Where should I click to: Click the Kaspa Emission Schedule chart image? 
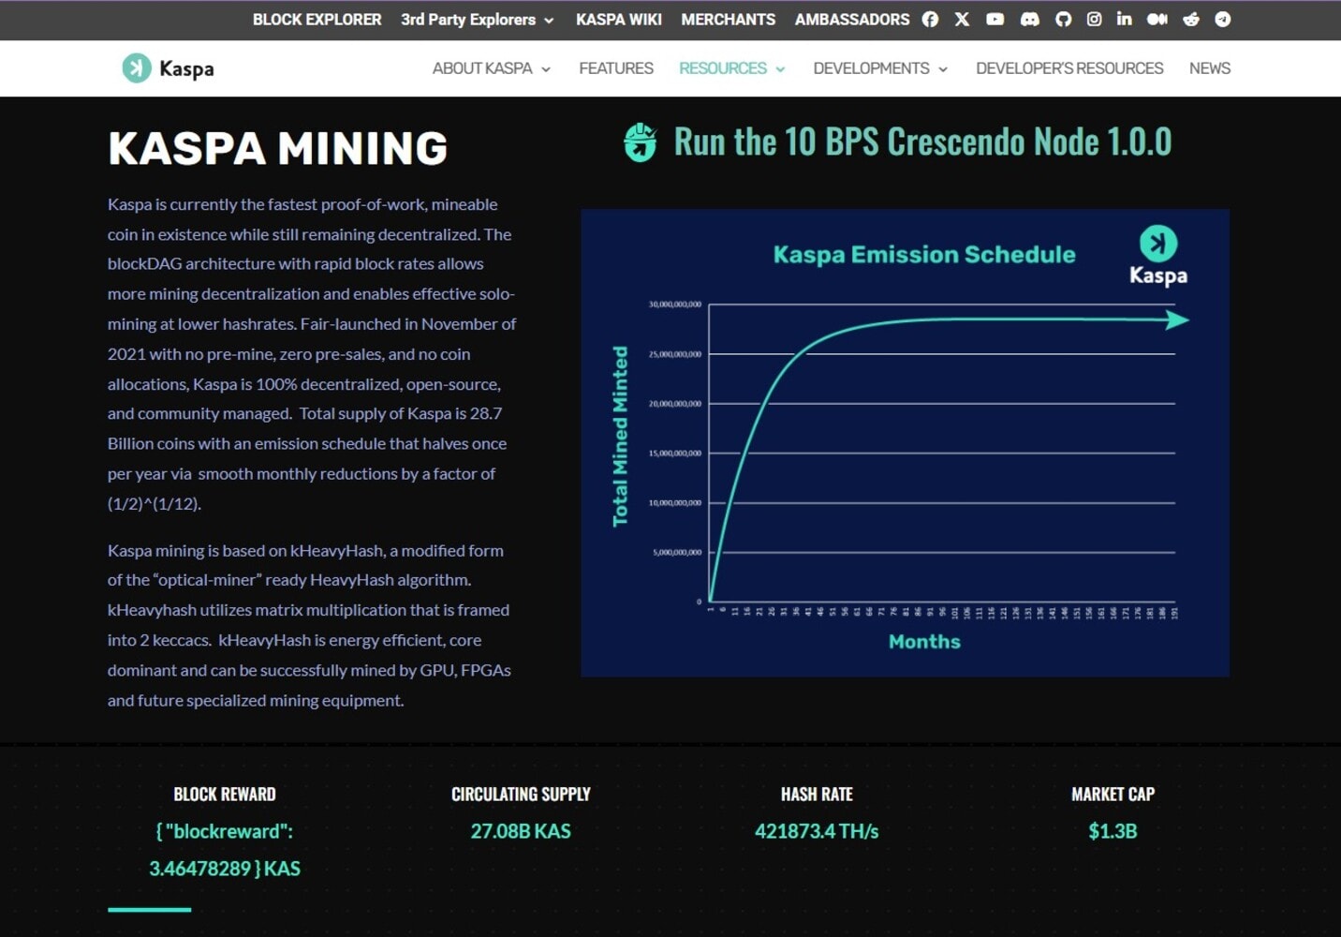pos(905,442)
